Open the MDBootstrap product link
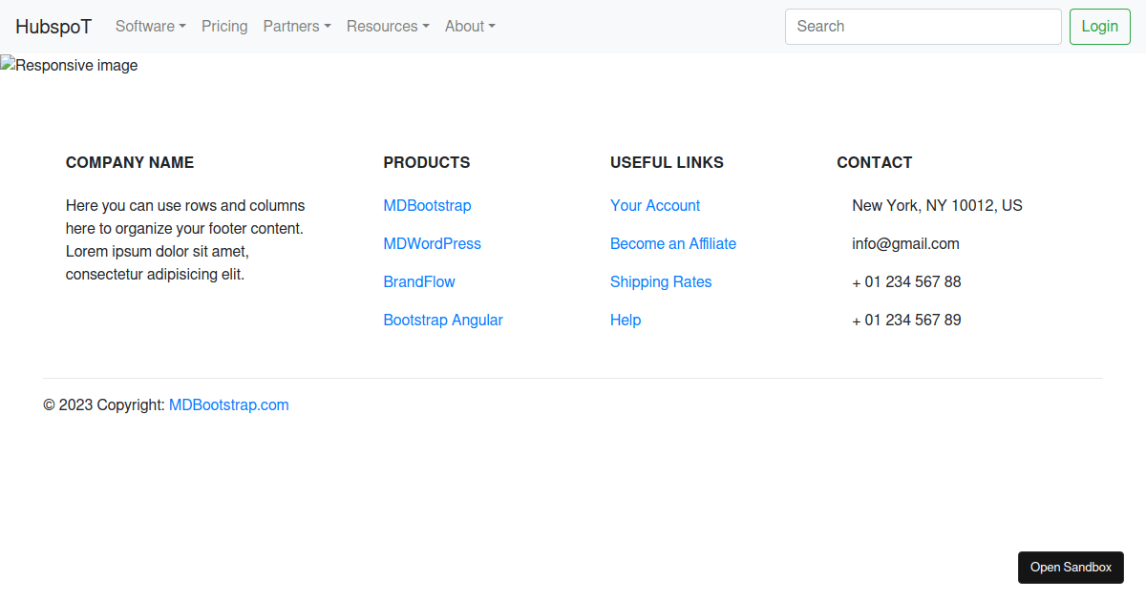 (x=427, y=206)
